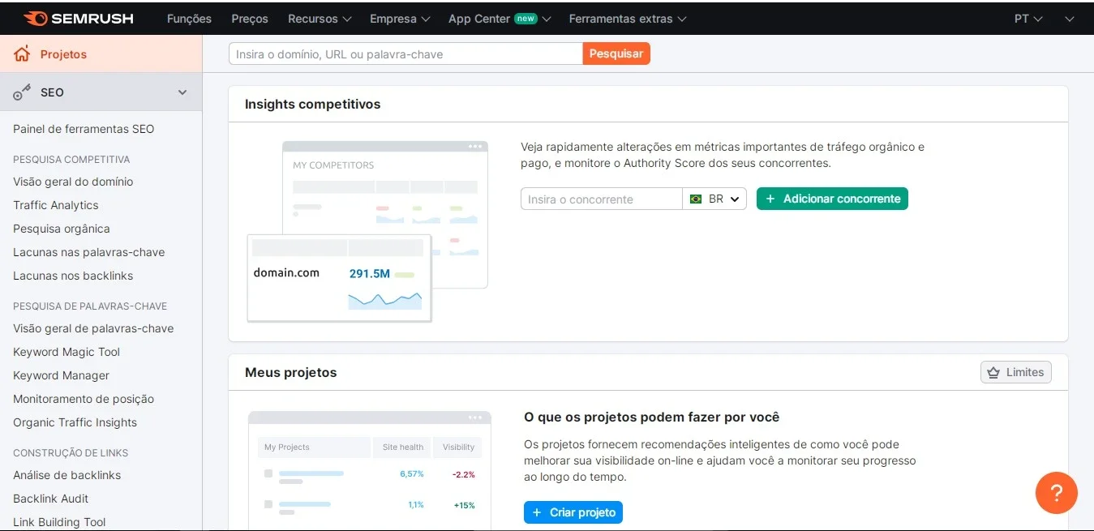Open Lacunas nos backlinks
This screenshot has height=531, width=1094.
(73, 276)
